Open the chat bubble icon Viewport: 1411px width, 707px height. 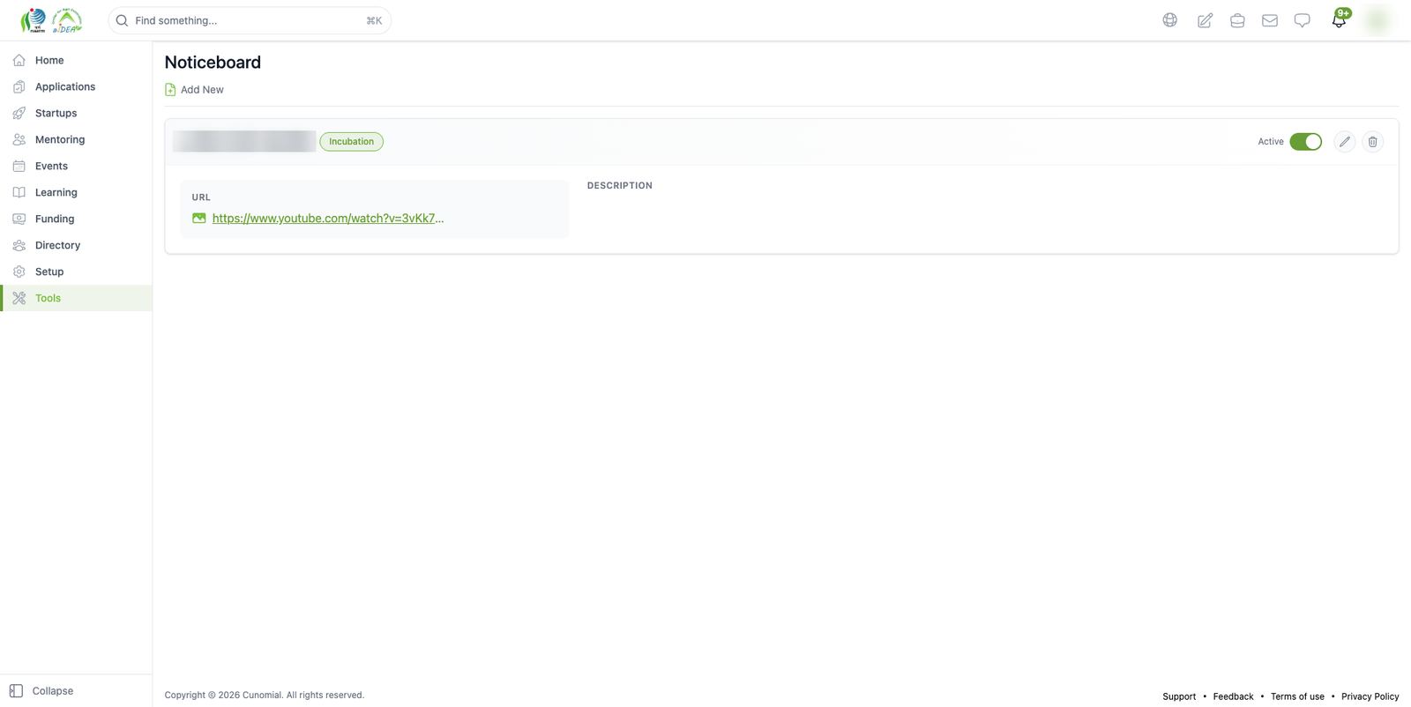(x=1302, y=20)
